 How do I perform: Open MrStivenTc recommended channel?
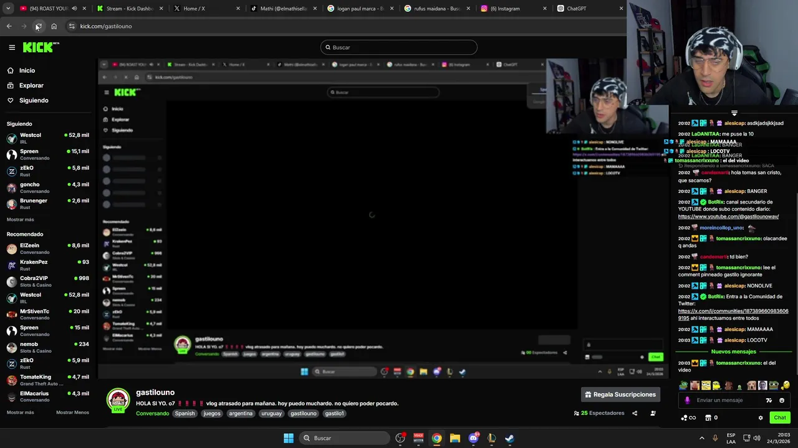click(x=47, y=314)
